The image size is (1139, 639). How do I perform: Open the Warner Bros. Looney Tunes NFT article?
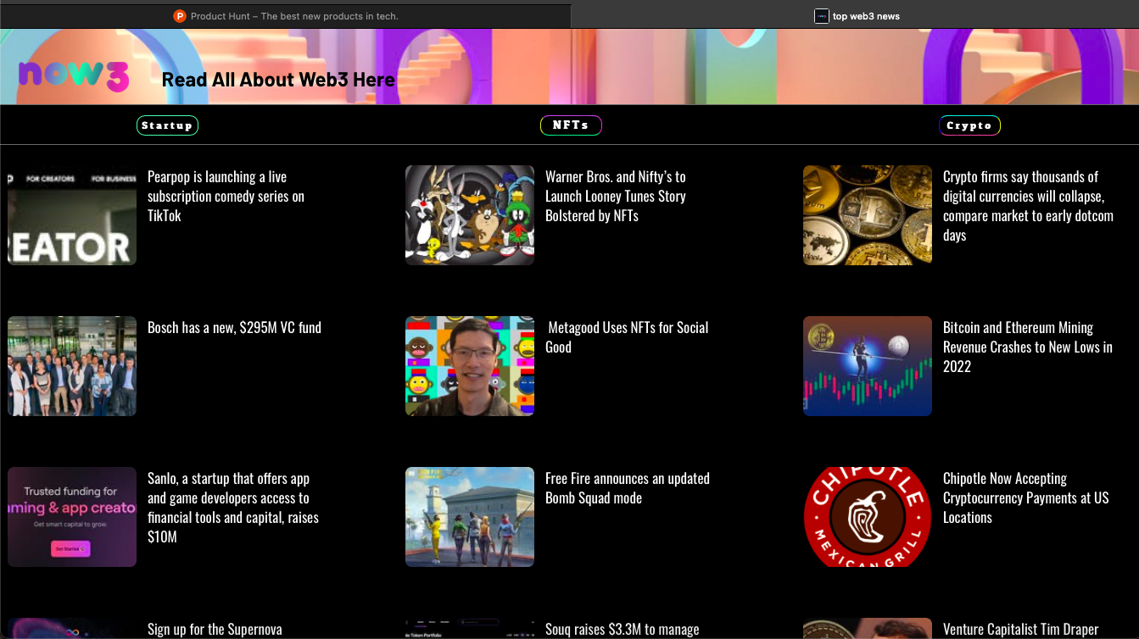pyautogui.click(x=616, y=196)
